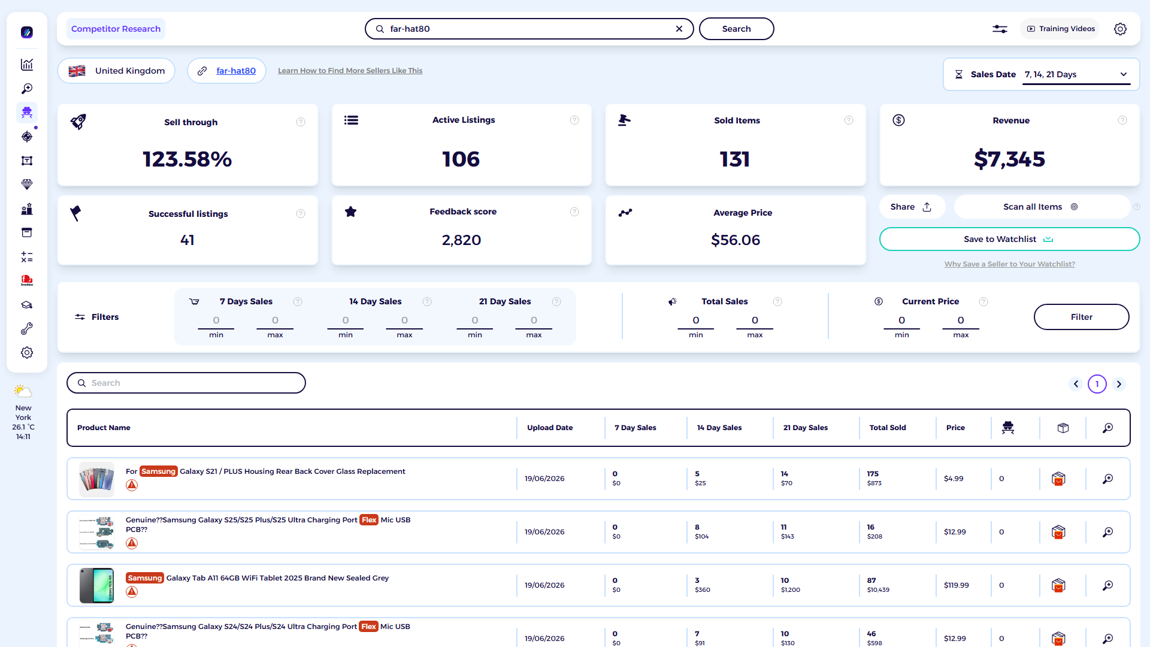Sort by Total Sold column header
Viewport: 1150px width, 647px height.
point(888,428)
